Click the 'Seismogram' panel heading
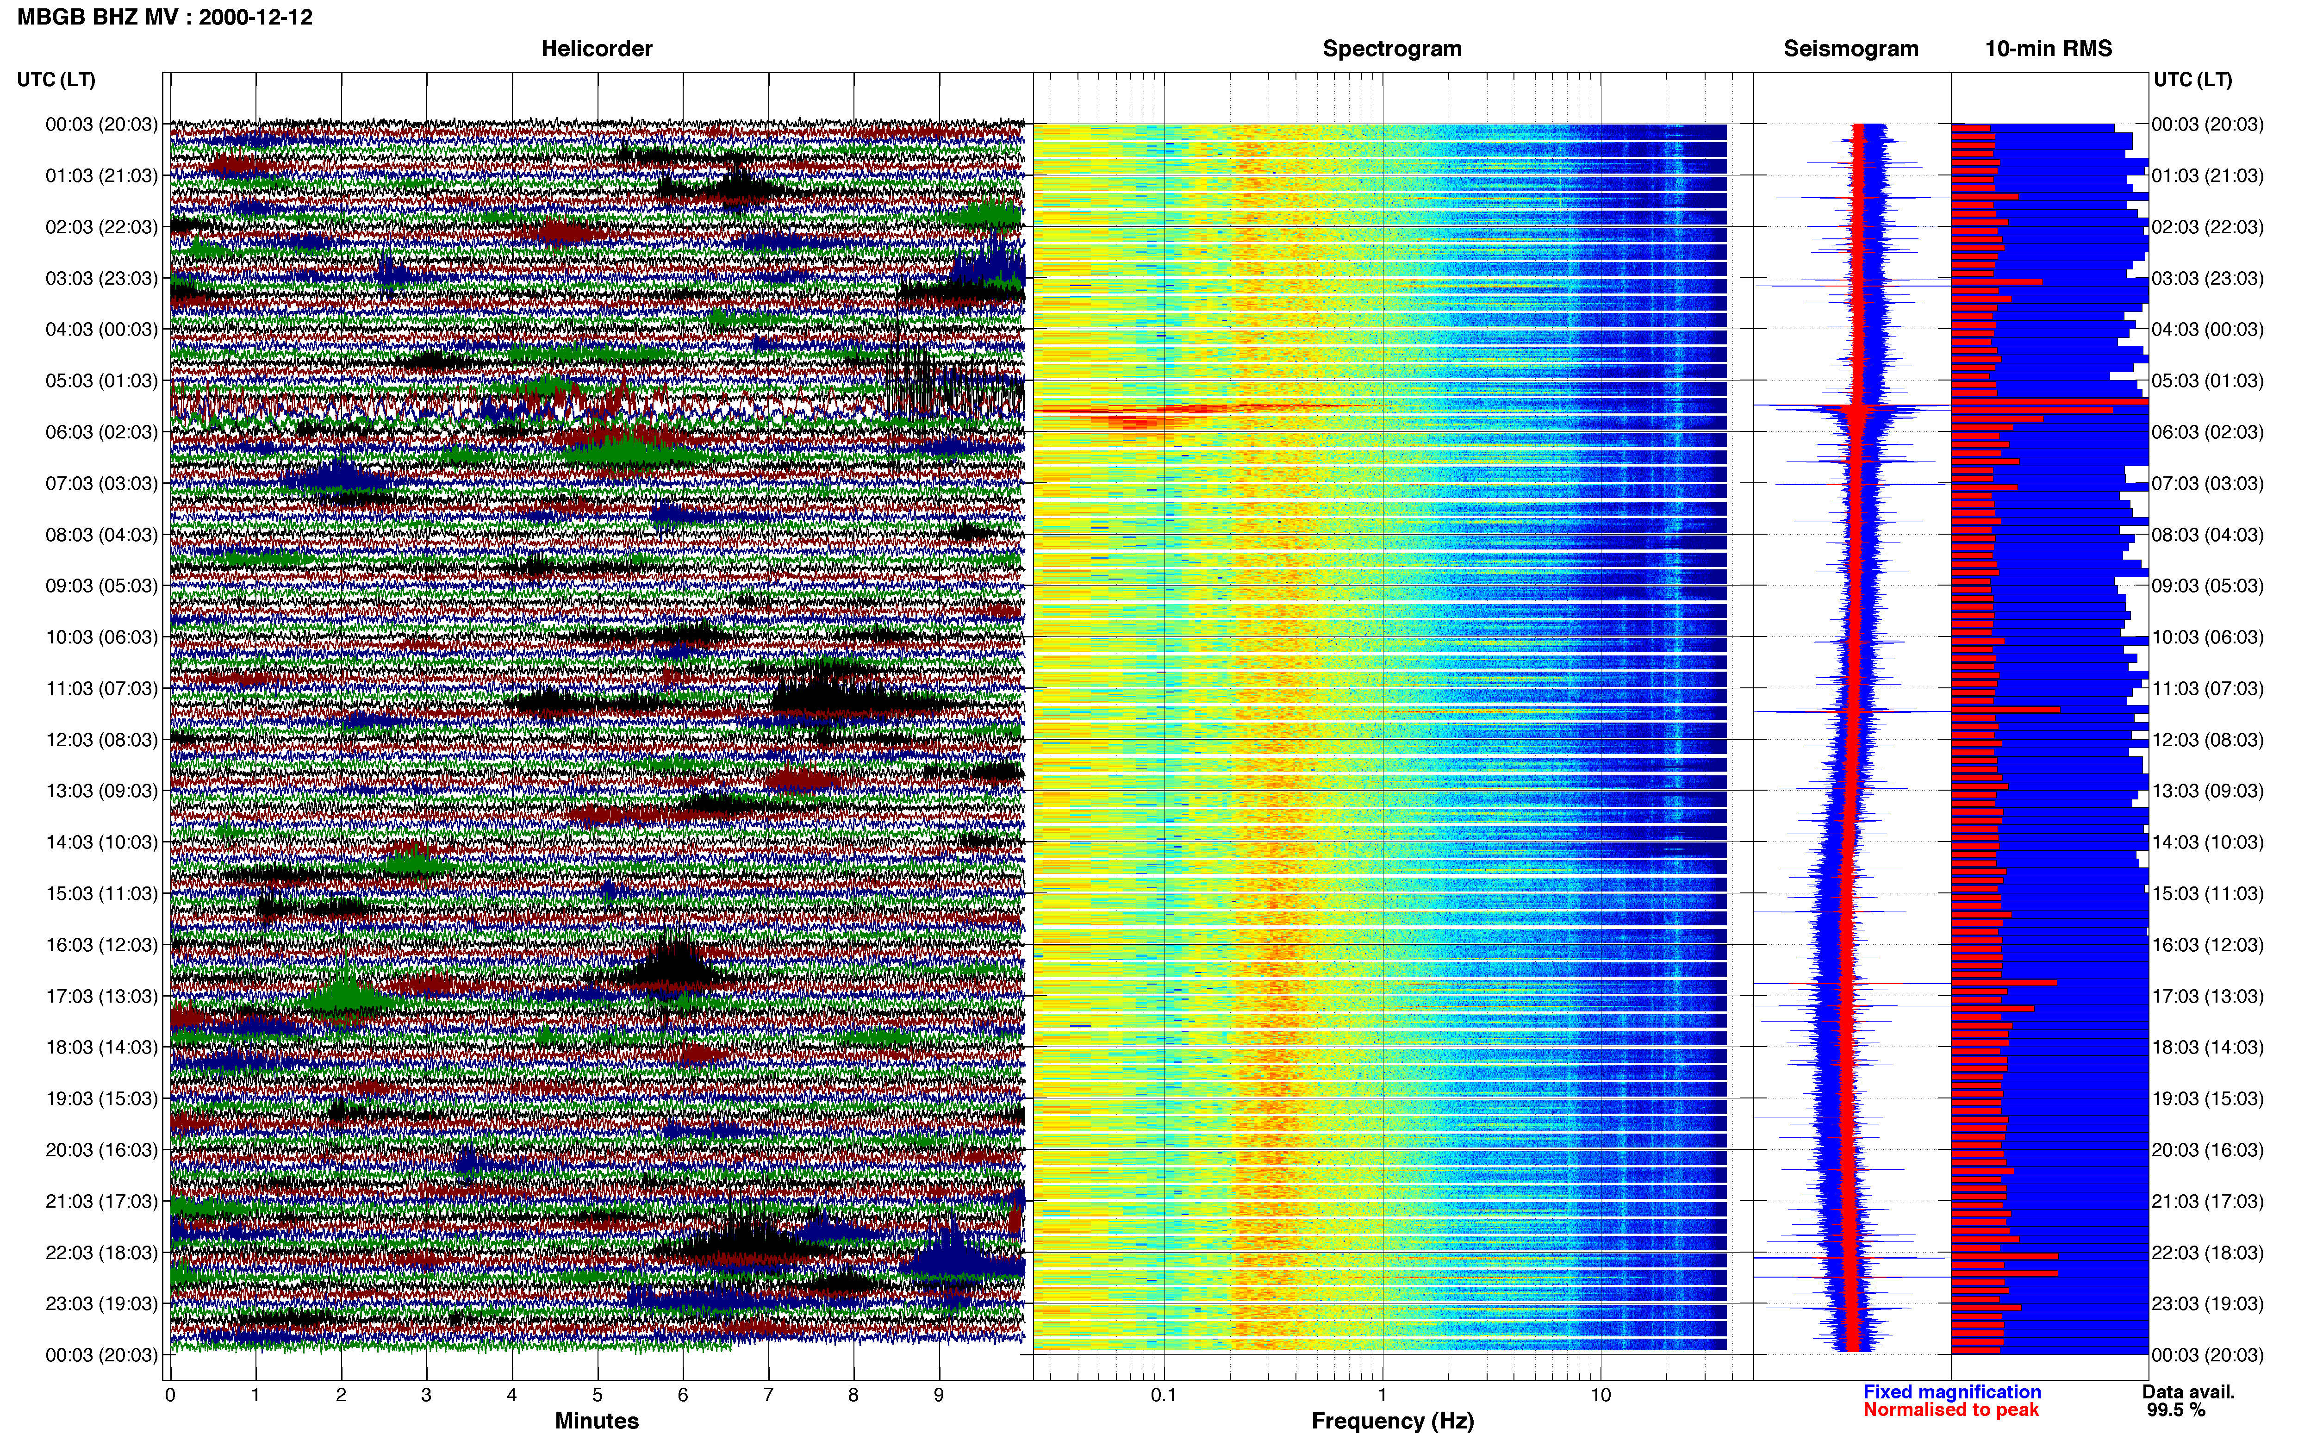The height and width of the screenshot is (1453, 2323). 1850,49
